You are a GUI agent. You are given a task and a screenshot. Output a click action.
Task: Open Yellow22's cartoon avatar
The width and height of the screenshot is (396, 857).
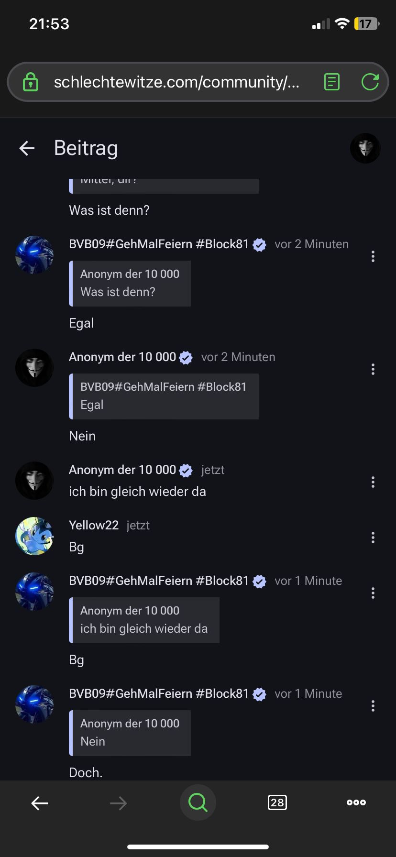coord(34,536)
